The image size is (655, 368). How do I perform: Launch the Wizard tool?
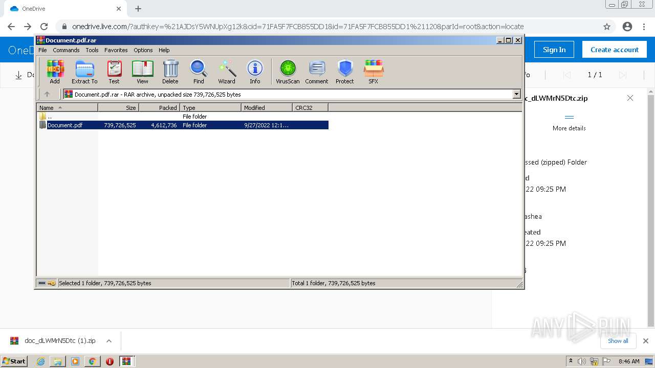[227, 72]
